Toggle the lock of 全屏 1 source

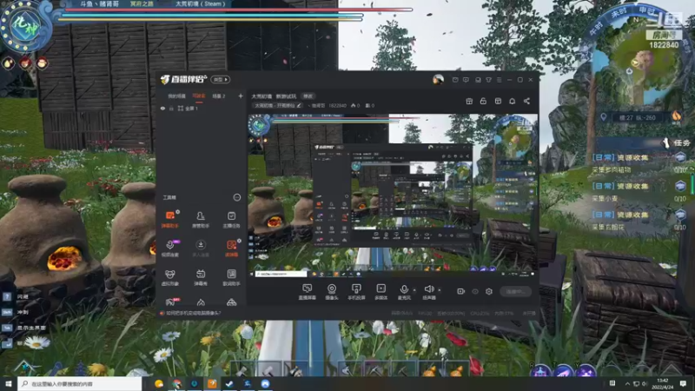(171, 108)
